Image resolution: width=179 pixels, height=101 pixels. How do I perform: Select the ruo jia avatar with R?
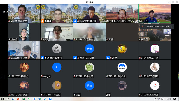tap(57, 67)
